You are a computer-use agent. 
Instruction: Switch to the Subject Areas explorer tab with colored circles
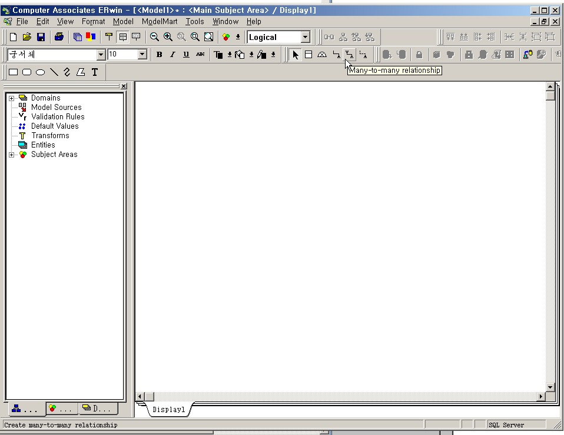(62, 409)
